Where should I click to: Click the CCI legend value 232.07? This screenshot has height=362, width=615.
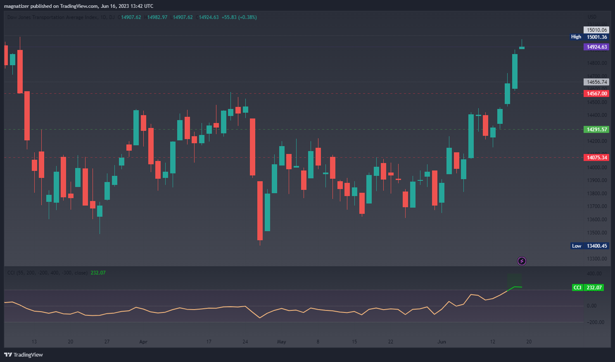98,273
